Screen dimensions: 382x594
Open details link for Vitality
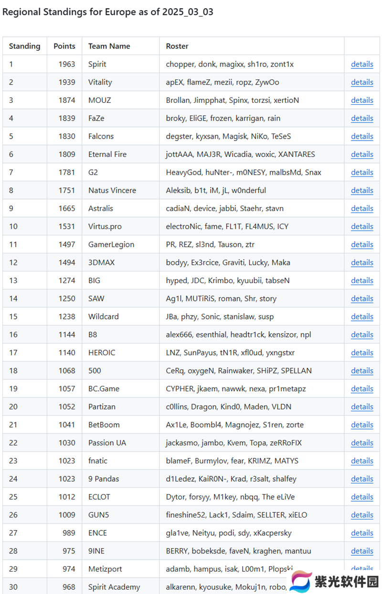pos(362,82)
